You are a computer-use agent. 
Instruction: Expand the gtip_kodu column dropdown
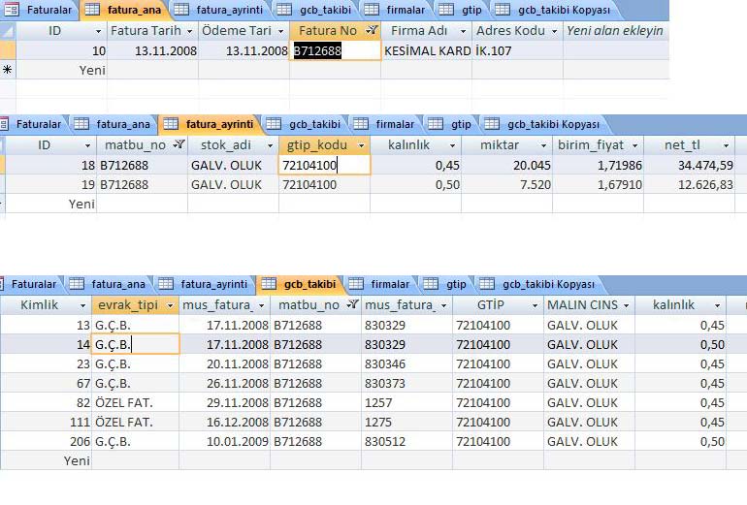click(x=361, y=144)
